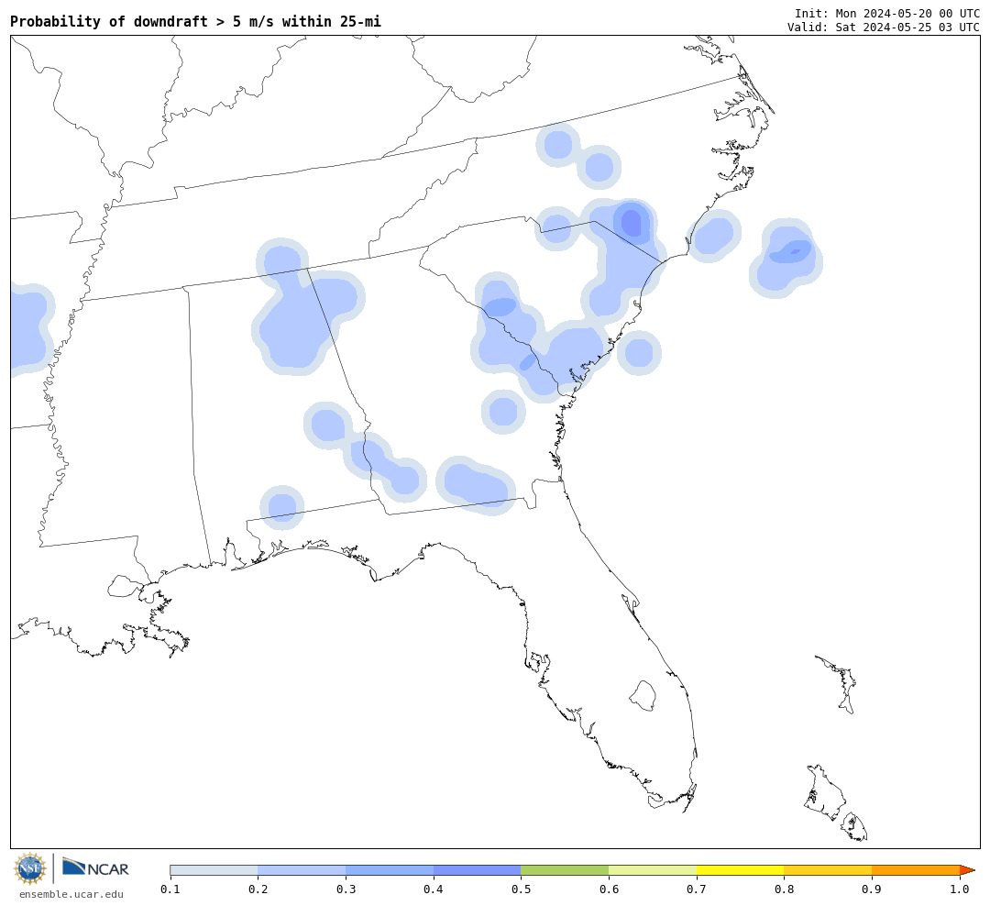Viewport: 990px width, 906px height.
Task: Click the map title 'Probability of downdraft > 5 m/s within 25-mi'
Action: pos(196,21)
